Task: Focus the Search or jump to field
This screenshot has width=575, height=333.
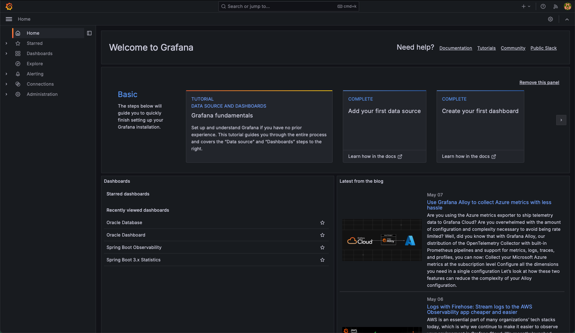Action: pyautogui.click(x=289, y=6)
